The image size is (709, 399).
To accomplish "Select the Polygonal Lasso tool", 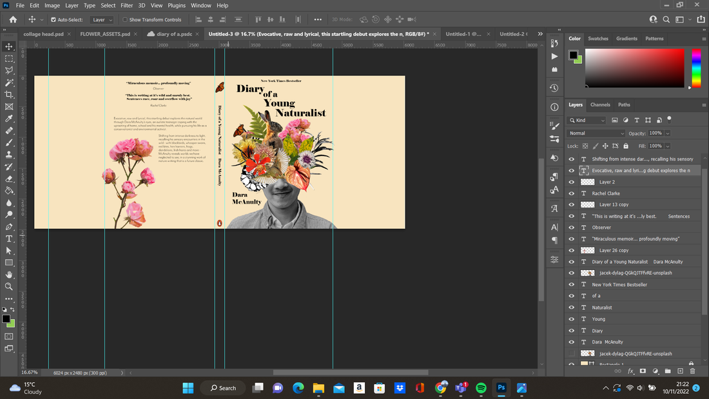I will click(x=9, y=70).
